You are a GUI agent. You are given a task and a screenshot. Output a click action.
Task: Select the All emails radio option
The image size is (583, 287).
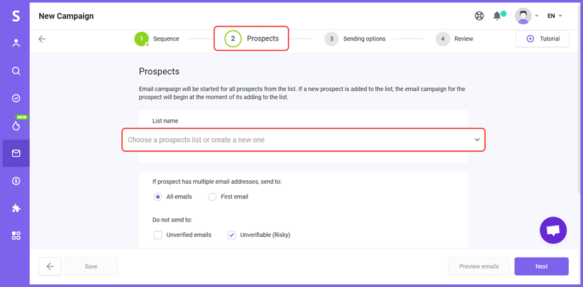coord(158,196)
